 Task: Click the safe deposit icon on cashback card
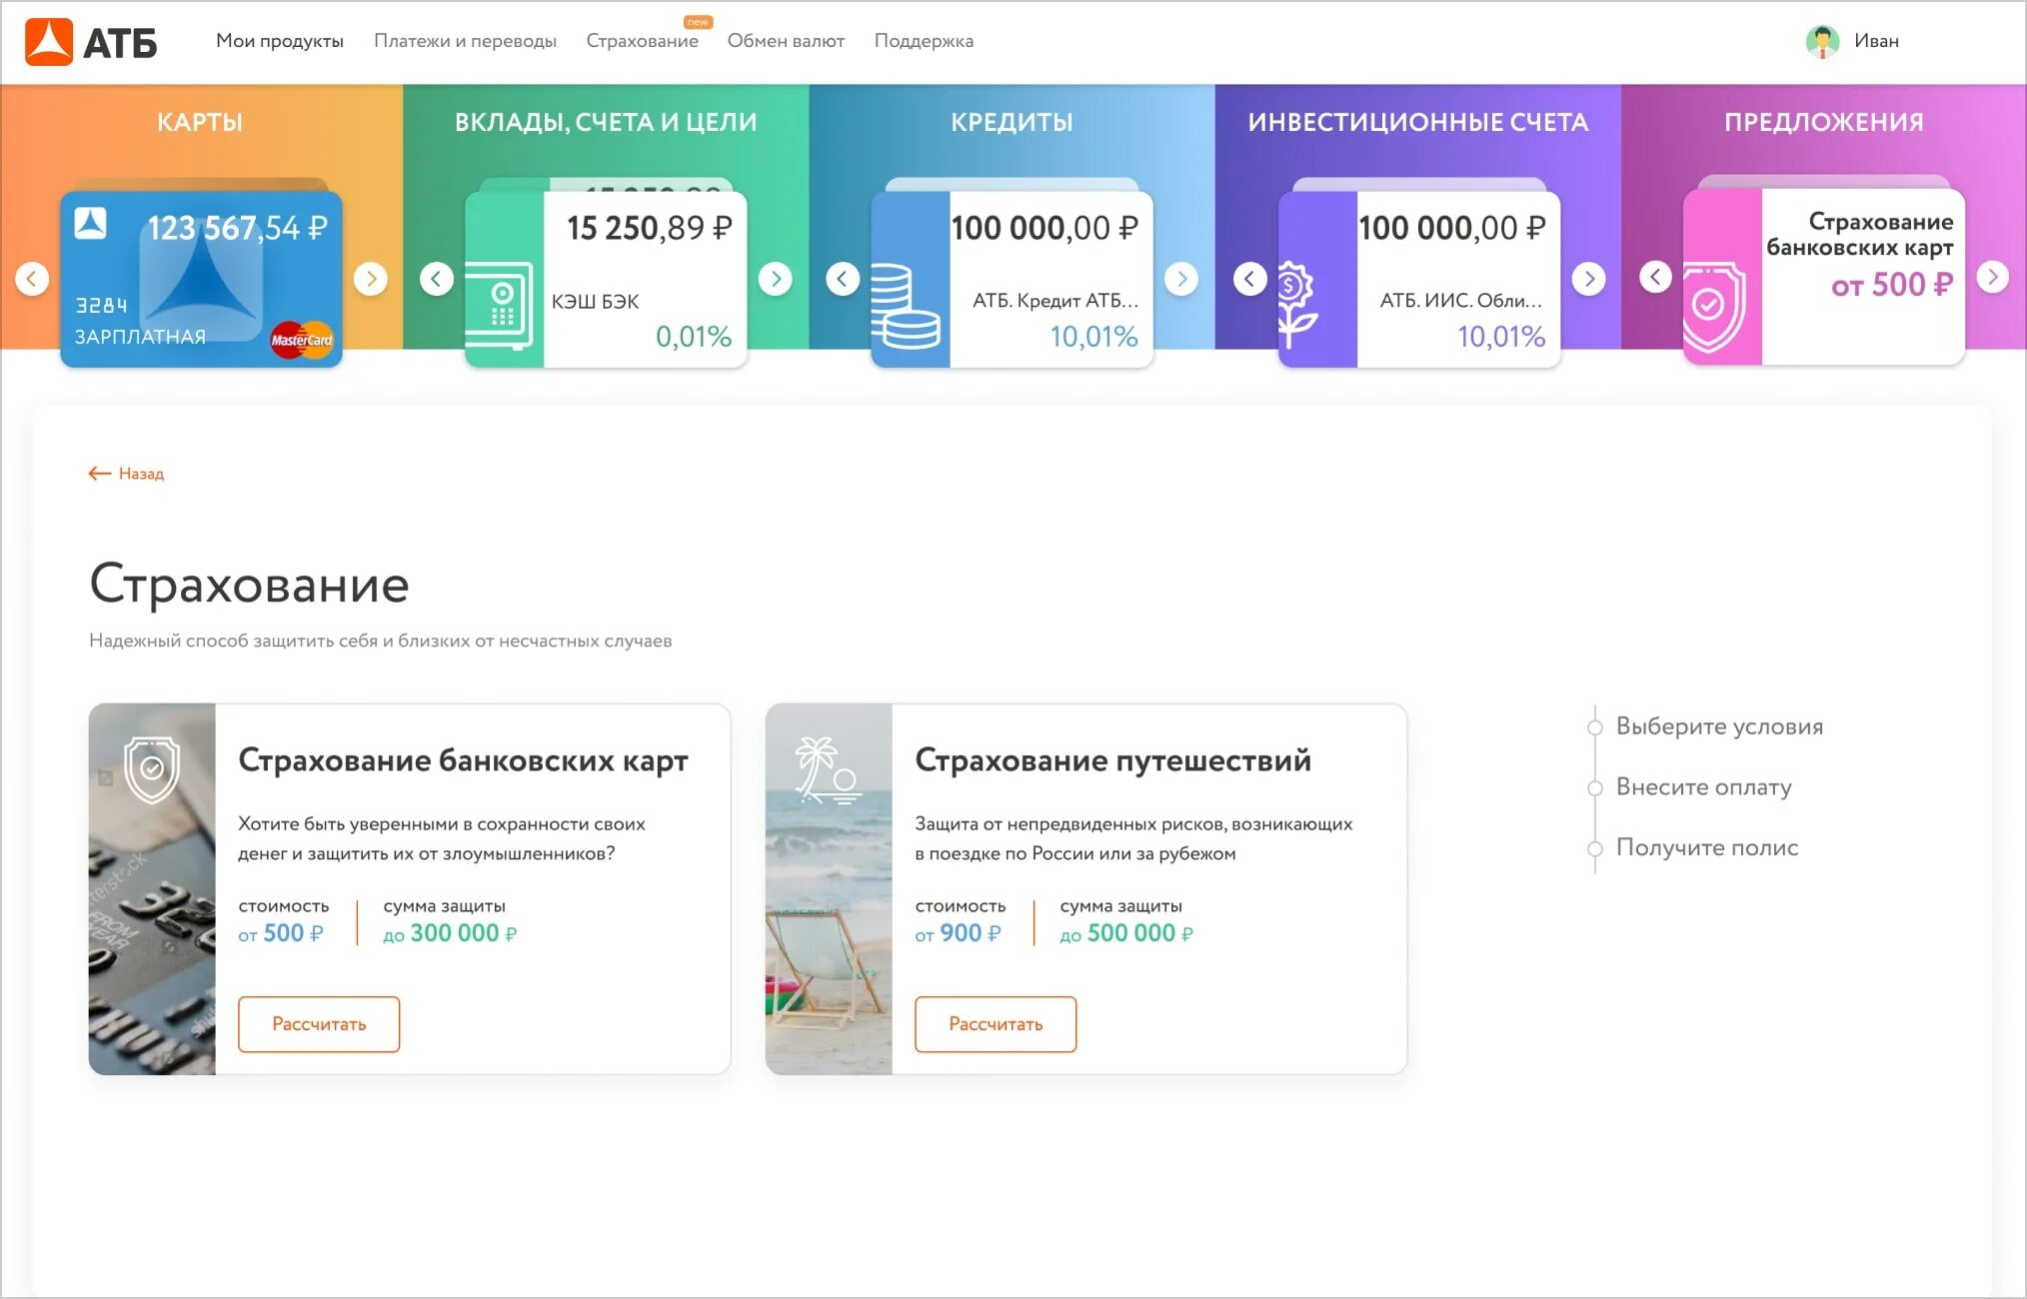(x=503, y=305)
